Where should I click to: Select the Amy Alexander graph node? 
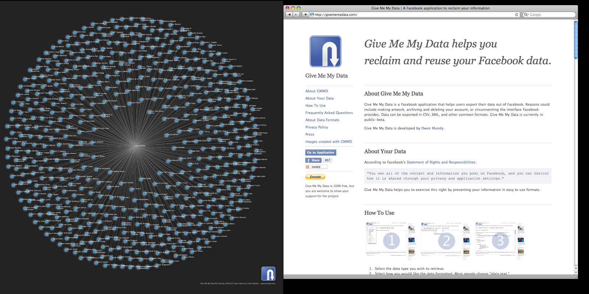pos(177,120)
